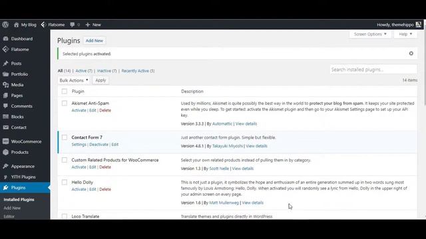The image size is (426, 239).
Task: Activate Custom Related Products for WooCommerce
Action: click(x=79, y=167)
